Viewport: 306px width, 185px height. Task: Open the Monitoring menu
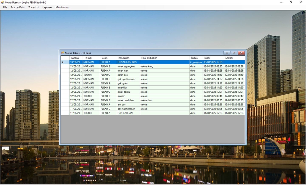click(62, 7)
